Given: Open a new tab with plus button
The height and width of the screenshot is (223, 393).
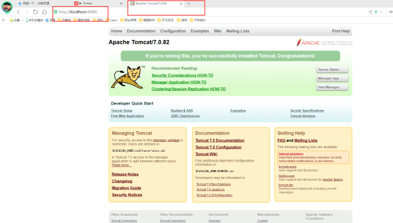Looking at the screenshot, I should pyautogui.click(x=189, y=4).
